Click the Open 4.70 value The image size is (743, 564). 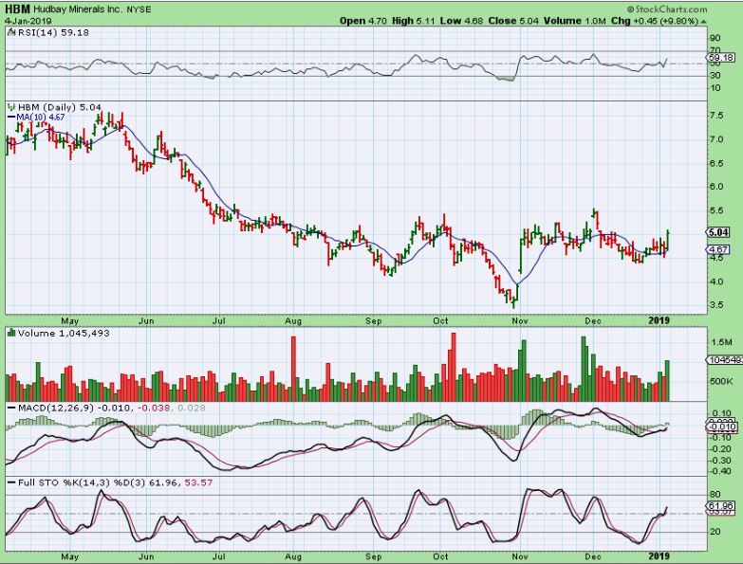(x=363, y=21)
